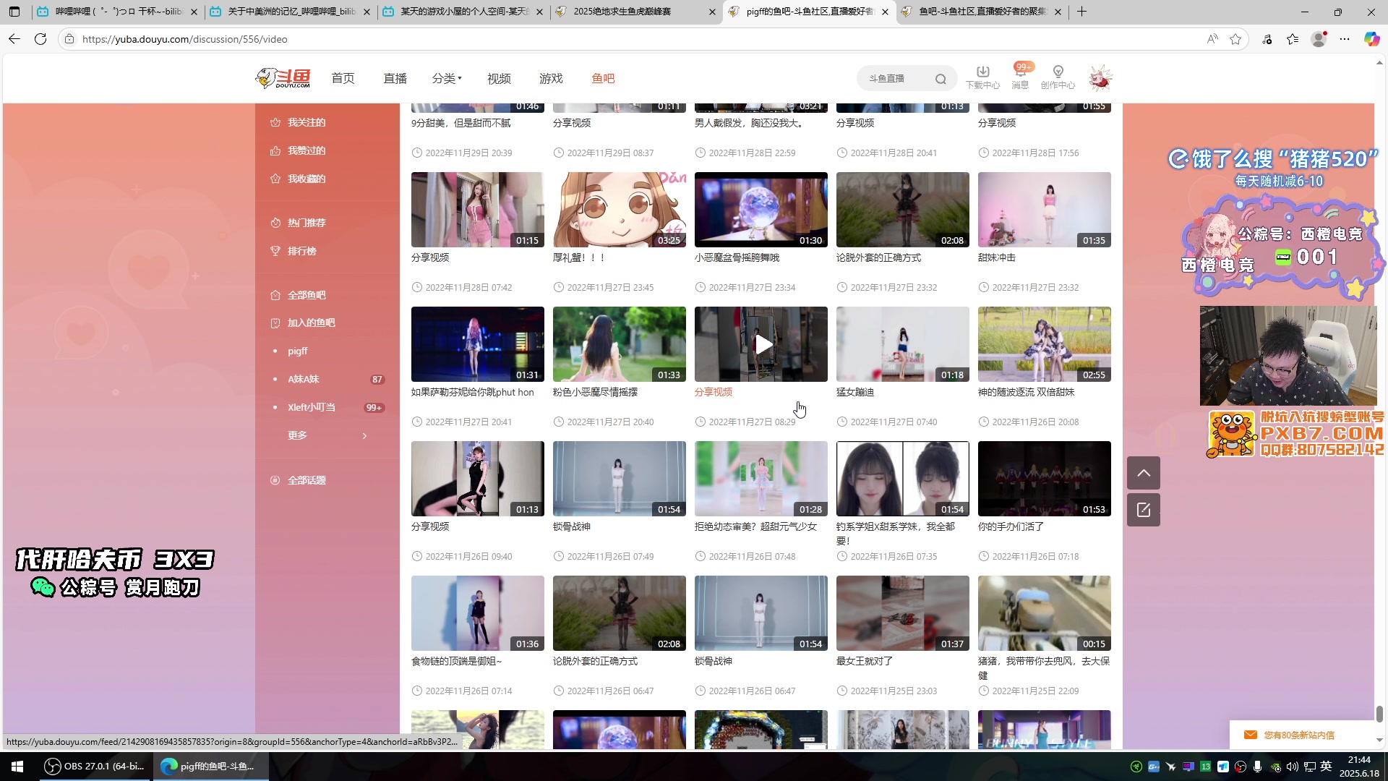The image size is (1388, 781).
Task: Open 直播 in the top navigation
Action: (x=395, y=78)
